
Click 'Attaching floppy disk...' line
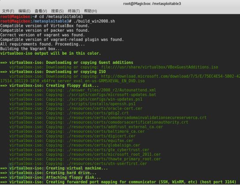coord(50,177)
